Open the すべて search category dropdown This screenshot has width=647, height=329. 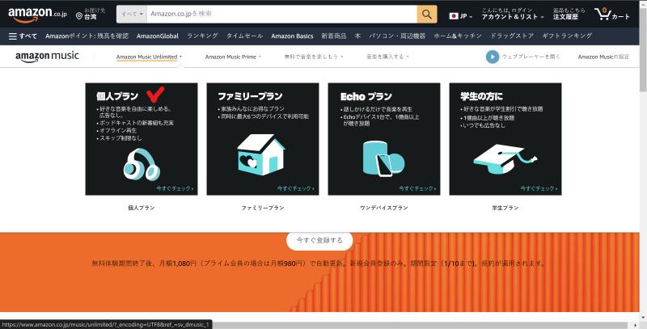pos(132,15)
